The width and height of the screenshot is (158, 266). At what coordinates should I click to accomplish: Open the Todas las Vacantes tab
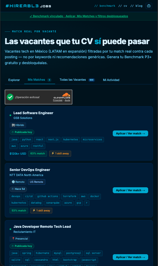point(77,80)
